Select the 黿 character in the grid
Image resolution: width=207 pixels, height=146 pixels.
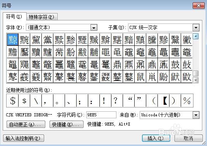[129, 52]
